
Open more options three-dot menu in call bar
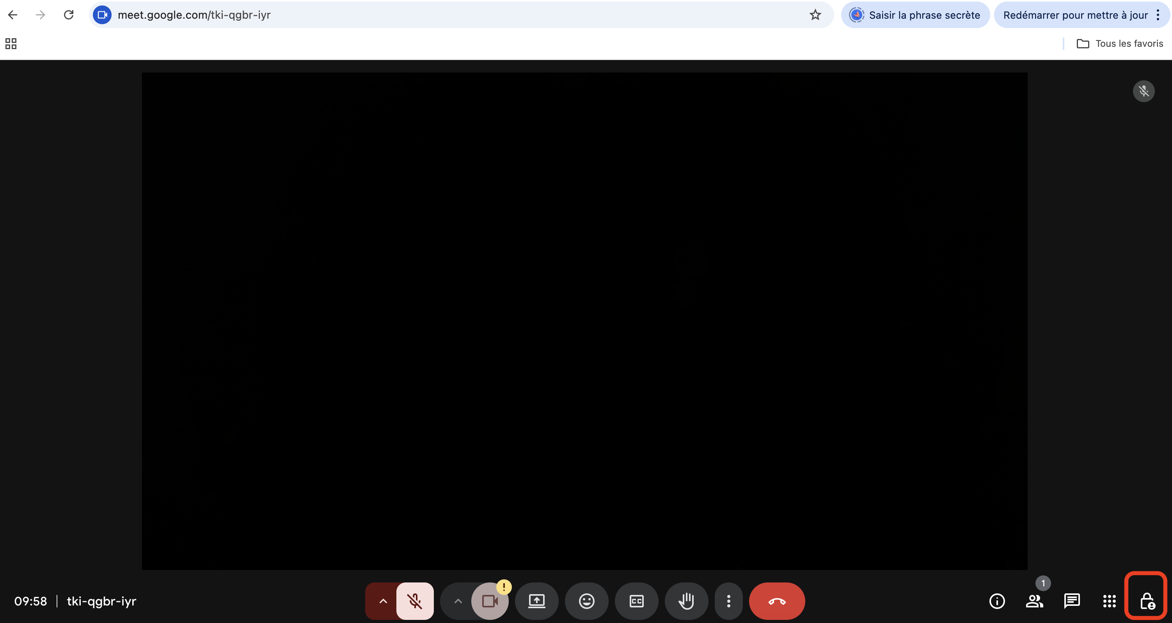point(728,601)
